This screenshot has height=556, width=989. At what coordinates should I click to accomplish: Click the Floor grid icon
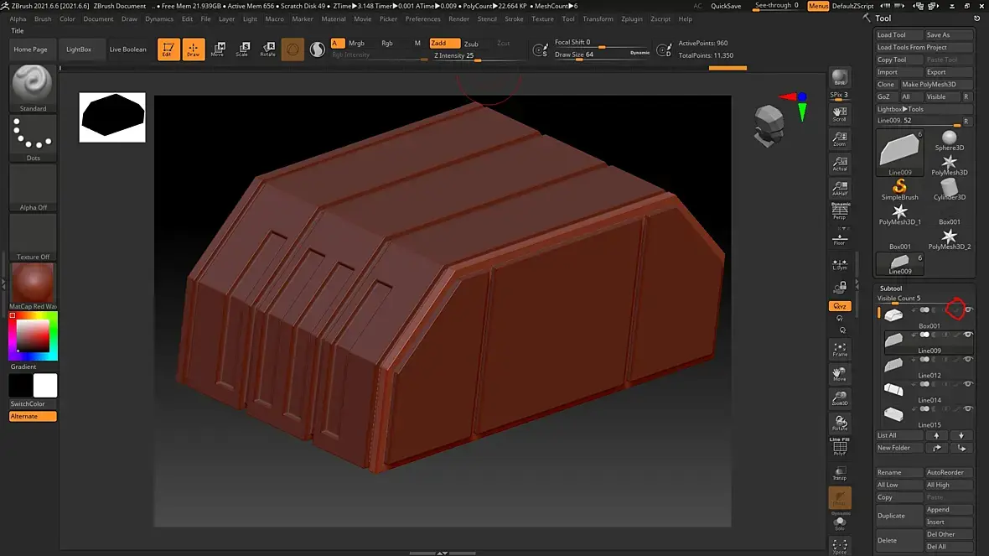pyautogui.click(x=839, y=239)
